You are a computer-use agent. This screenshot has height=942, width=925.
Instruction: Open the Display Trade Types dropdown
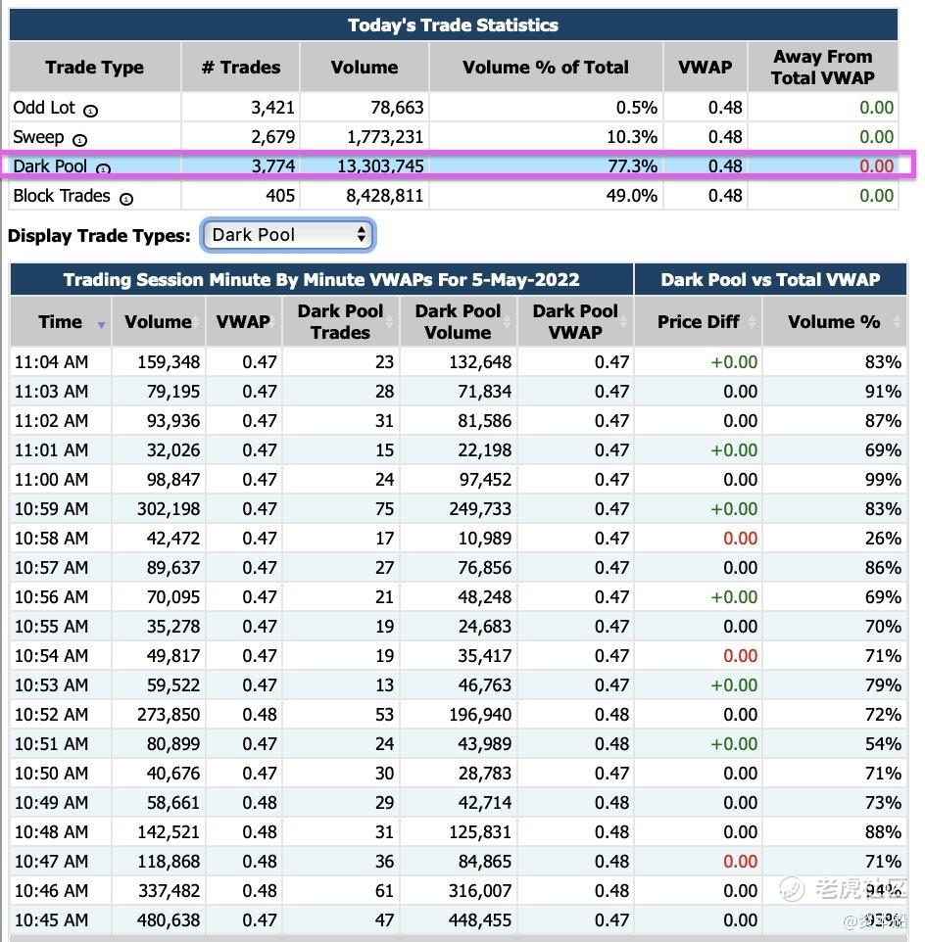coord(288,235)
